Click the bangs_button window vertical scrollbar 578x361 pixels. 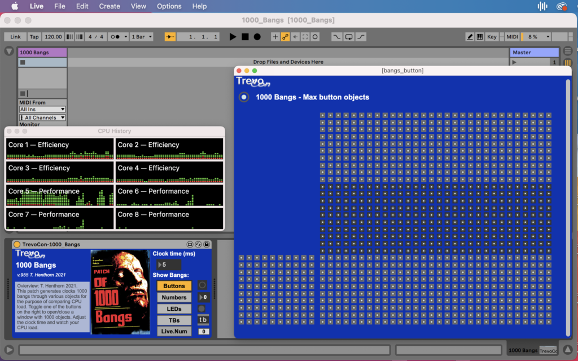pos(568,207)
